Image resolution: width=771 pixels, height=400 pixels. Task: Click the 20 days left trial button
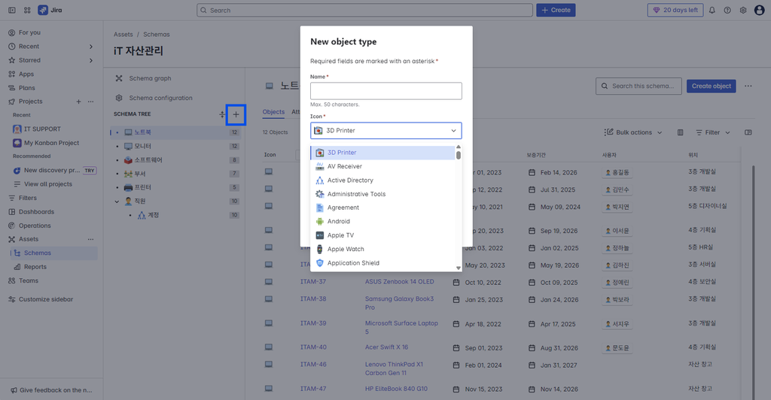(675, 10)
